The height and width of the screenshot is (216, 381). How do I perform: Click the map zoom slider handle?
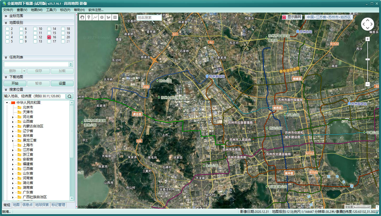(368, 60)
